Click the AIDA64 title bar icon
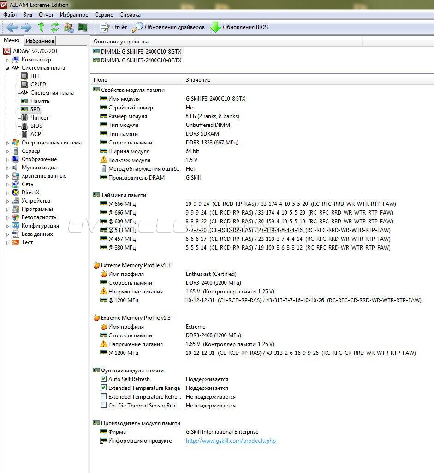The image size is (434, 473). pyautogui.click(x=4, y=5)
